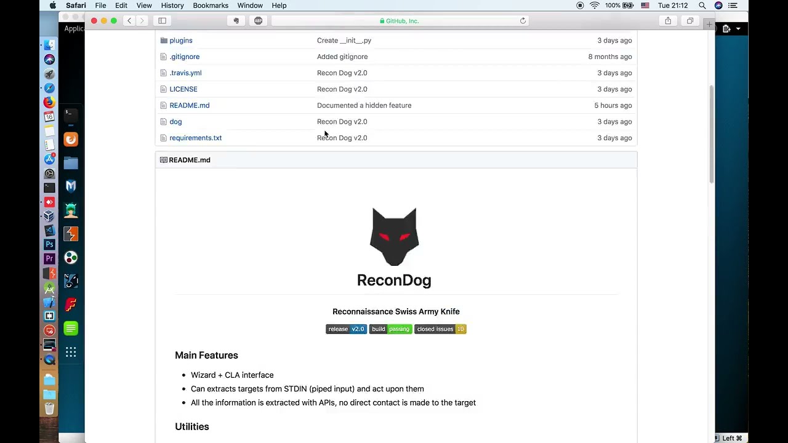Open Photoshop from the dock
The image size is (788, 443).
49,244
